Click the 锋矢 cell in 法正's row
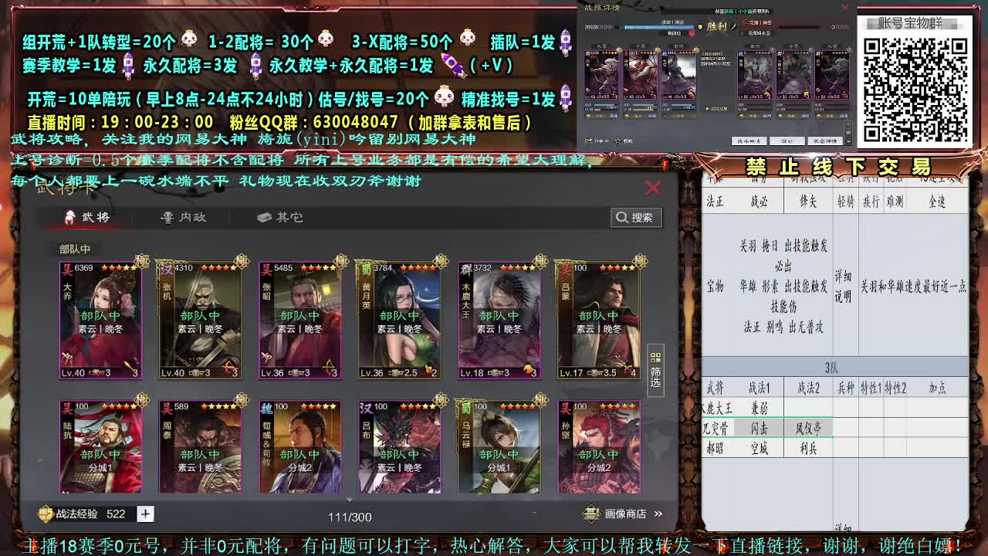This screenshot has height=556, width=988. tap(807, 202)
